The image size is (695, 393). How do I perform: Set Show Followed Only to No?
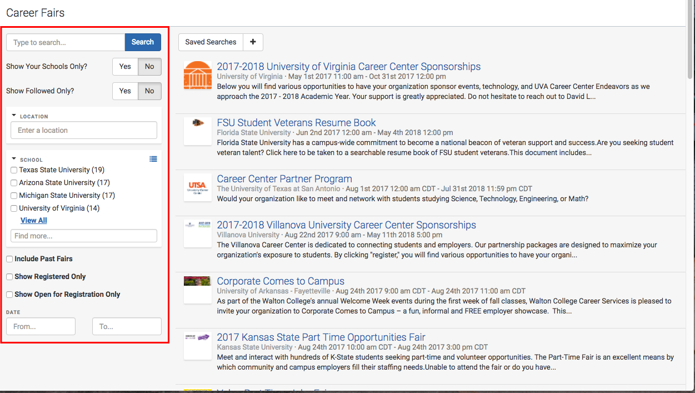149,91
